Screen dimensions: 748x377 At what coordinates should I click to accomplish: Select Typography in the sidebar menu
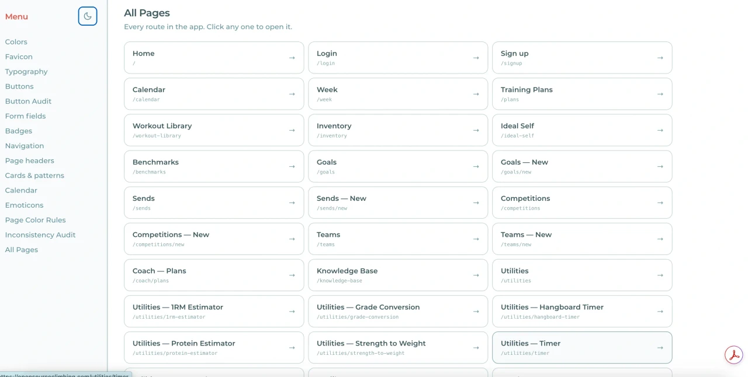click(x=26, y=72)
